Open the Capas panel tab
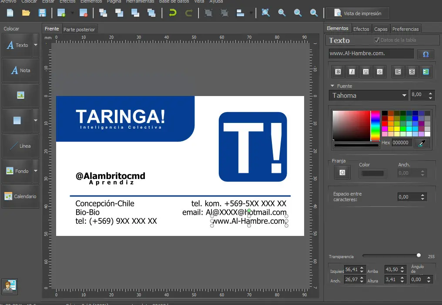442x305 pixels. (381, 28)
